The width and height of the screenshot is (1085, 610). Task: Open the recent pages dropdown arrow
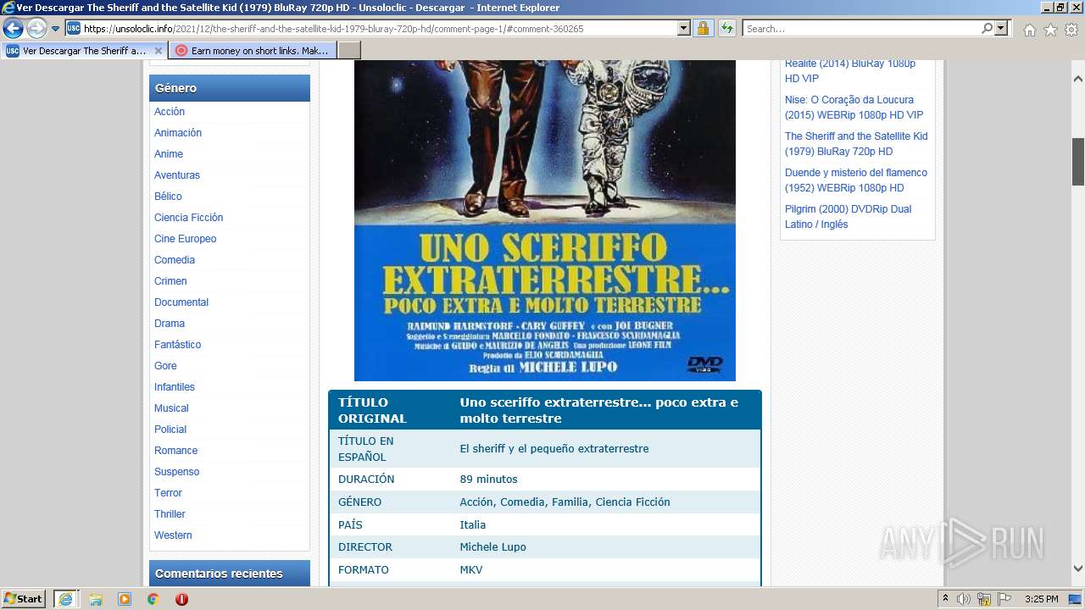pos(56,29)
